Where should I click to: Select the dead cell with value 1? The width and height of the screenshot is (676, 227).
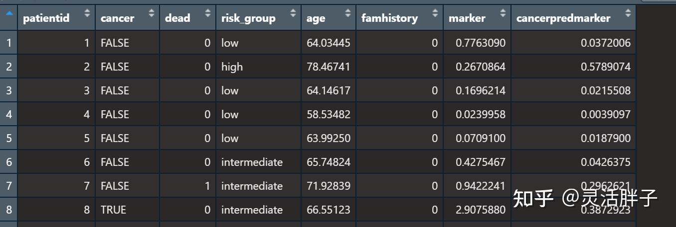click(207, 186)
